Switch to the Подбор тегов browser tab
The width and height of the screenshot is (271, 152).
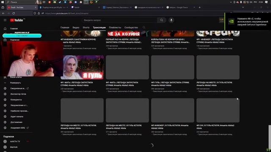(54, 8)
